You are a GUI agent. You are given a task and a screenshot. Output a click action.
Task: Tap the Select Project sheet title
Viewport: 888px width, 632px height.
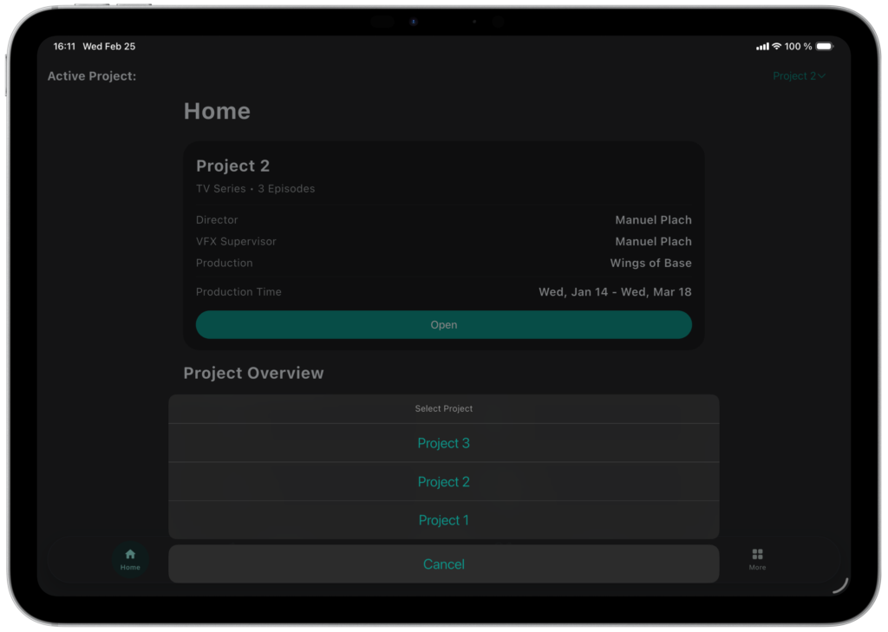(x=443, y=408)
